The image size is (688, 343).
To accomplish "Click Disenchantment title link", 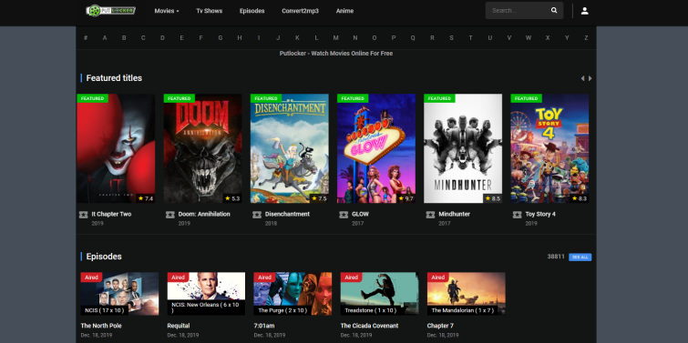I will tap(287, 214).
